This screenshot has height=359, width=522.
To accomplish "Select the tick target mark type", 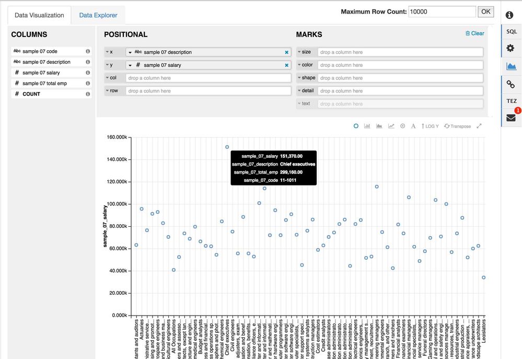I will (x=402, y=126).
